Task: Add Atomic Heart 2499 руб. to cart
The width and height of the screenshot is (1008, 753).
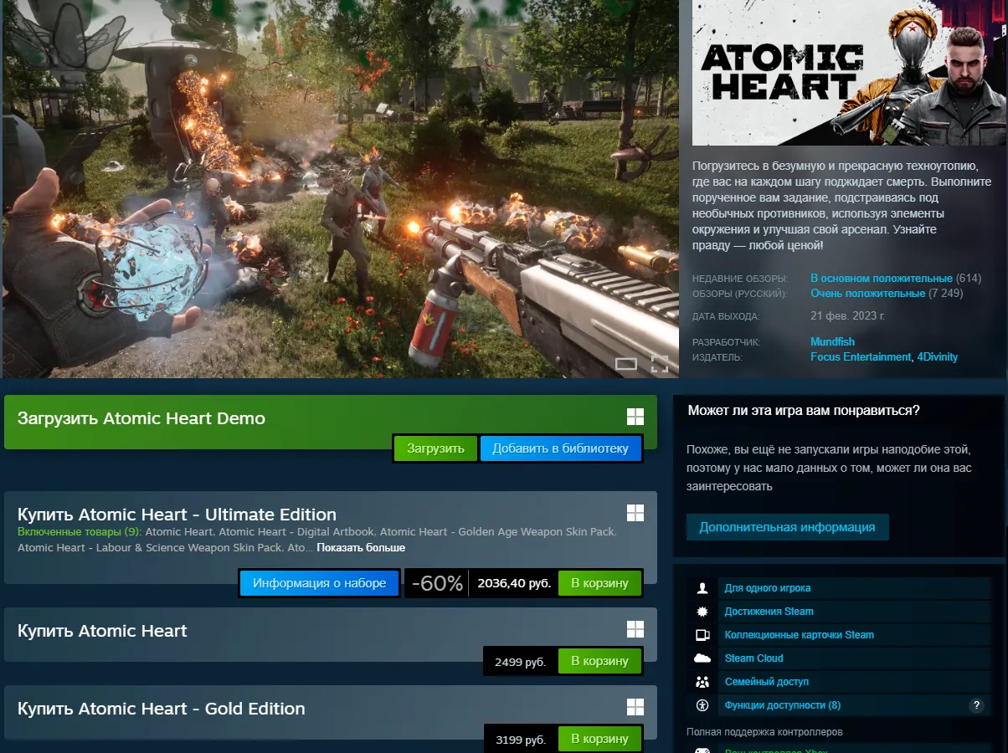Action: point(599,661)
